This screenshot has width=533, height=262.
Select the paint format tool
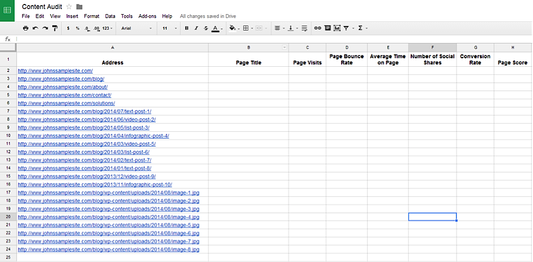point(54,28)
